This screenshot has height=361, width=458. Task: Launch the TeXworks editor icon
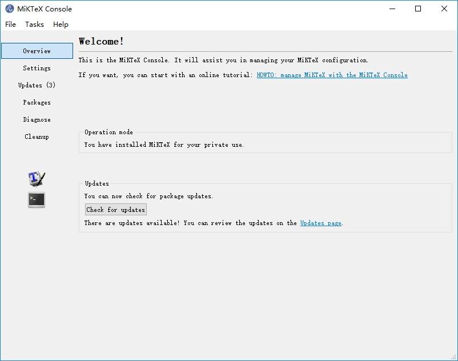tap(37, 178)
